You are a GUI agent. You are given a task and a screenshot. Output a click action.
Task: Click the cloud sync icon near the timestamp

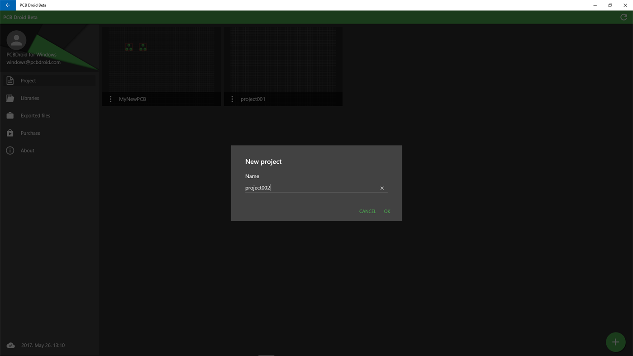coord(10,345)
